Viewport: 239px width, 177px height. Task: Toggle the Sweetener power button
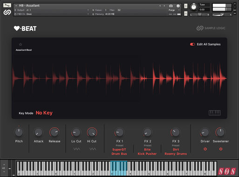[x=221, y=149]
